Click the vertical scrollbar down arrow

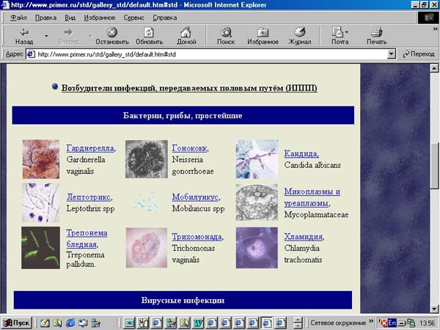433,309
